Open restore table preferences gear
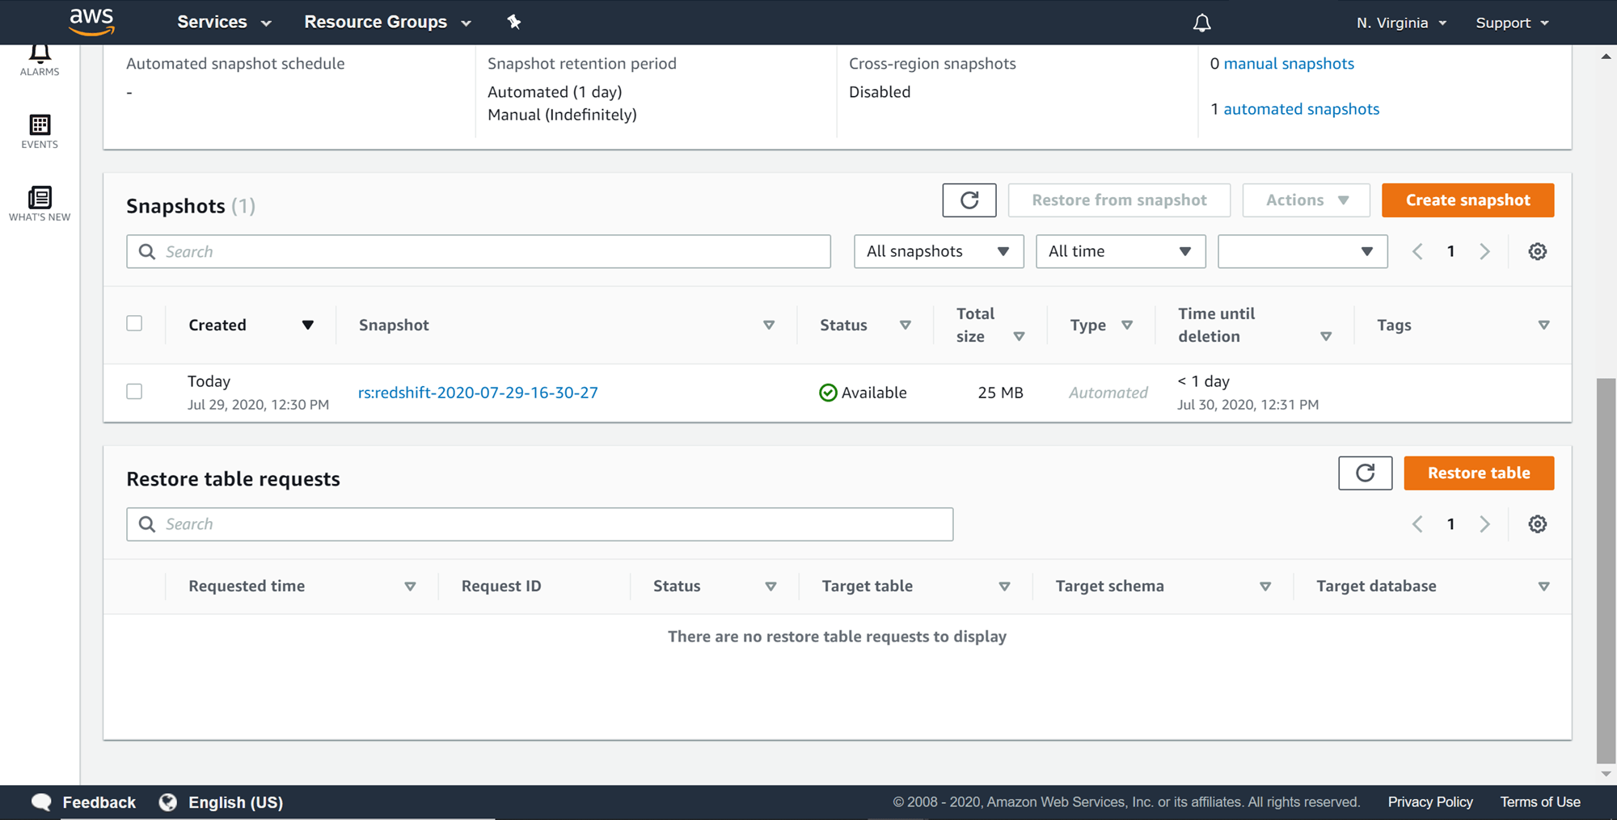 [1537, 524]
